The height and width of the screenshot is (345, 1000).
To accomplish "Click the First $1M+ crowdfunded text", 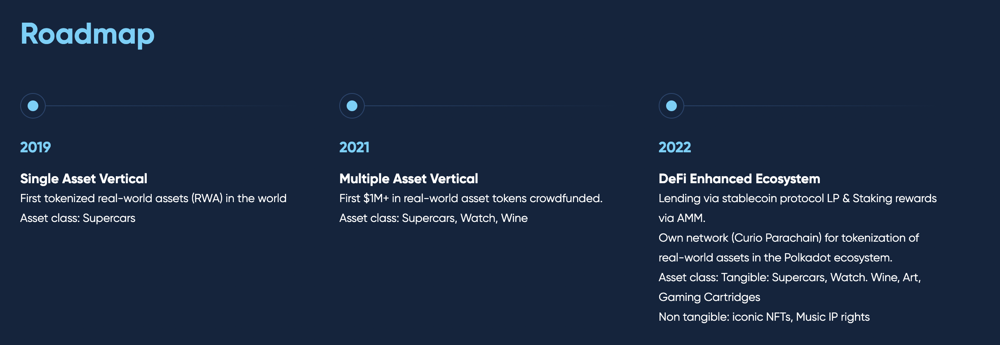I will [471, 198].
